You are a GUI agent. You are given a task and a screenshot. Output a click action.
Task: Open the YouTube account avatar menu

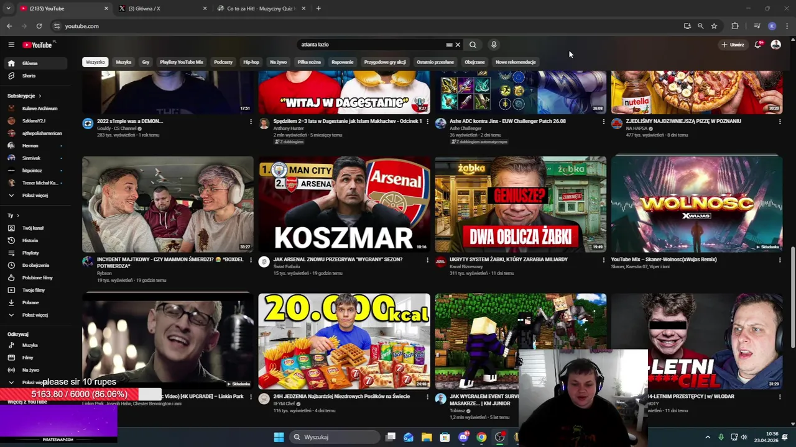[775, 45]
